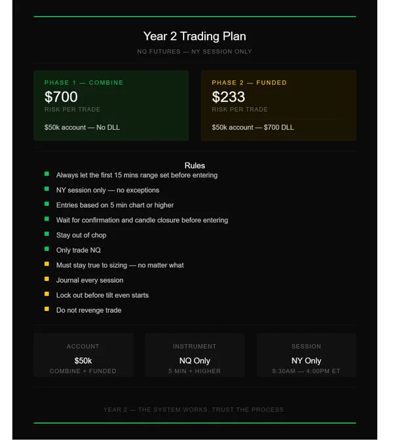395x445 pixels.
Task: Click yellow bullet beside 'Lock out before tilt'
Action: [x=47, y=294]
